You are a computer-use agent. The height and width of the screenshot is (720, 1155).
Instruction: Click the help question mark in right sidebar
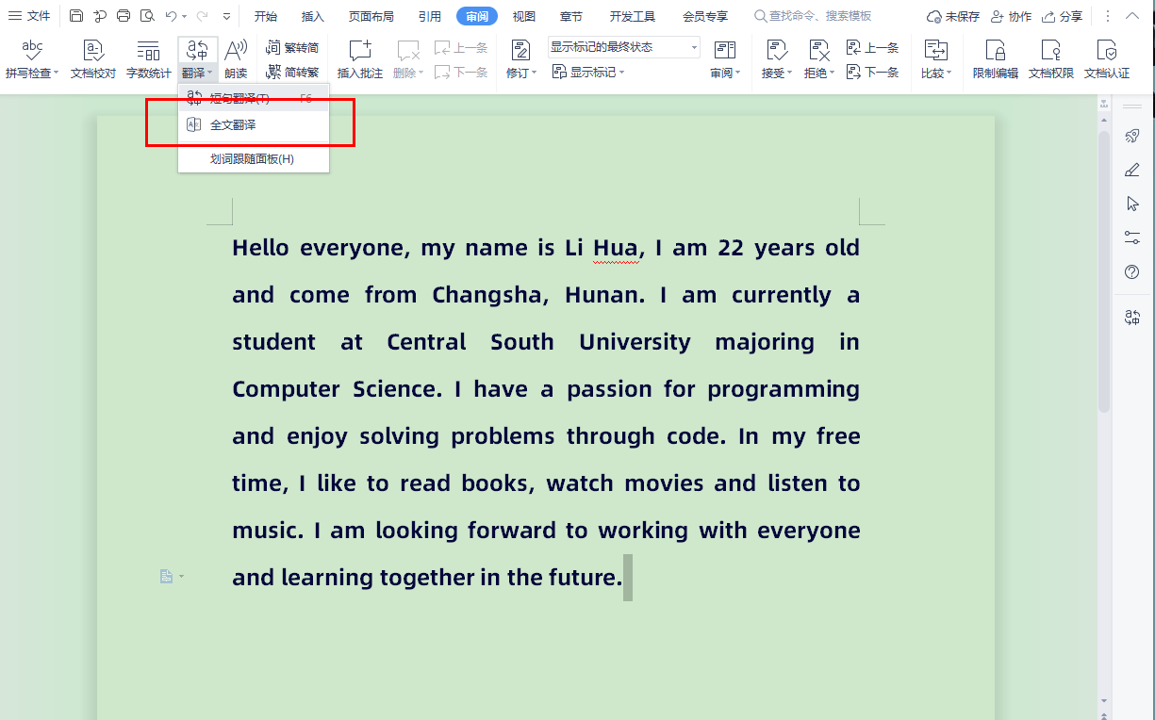pos(1132,271)
